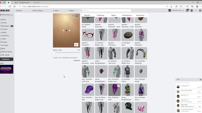The height and width of the screenshot is (113, 202).
Task: Select the Fey Yoshida - Head item
Action: coord(141,72)
